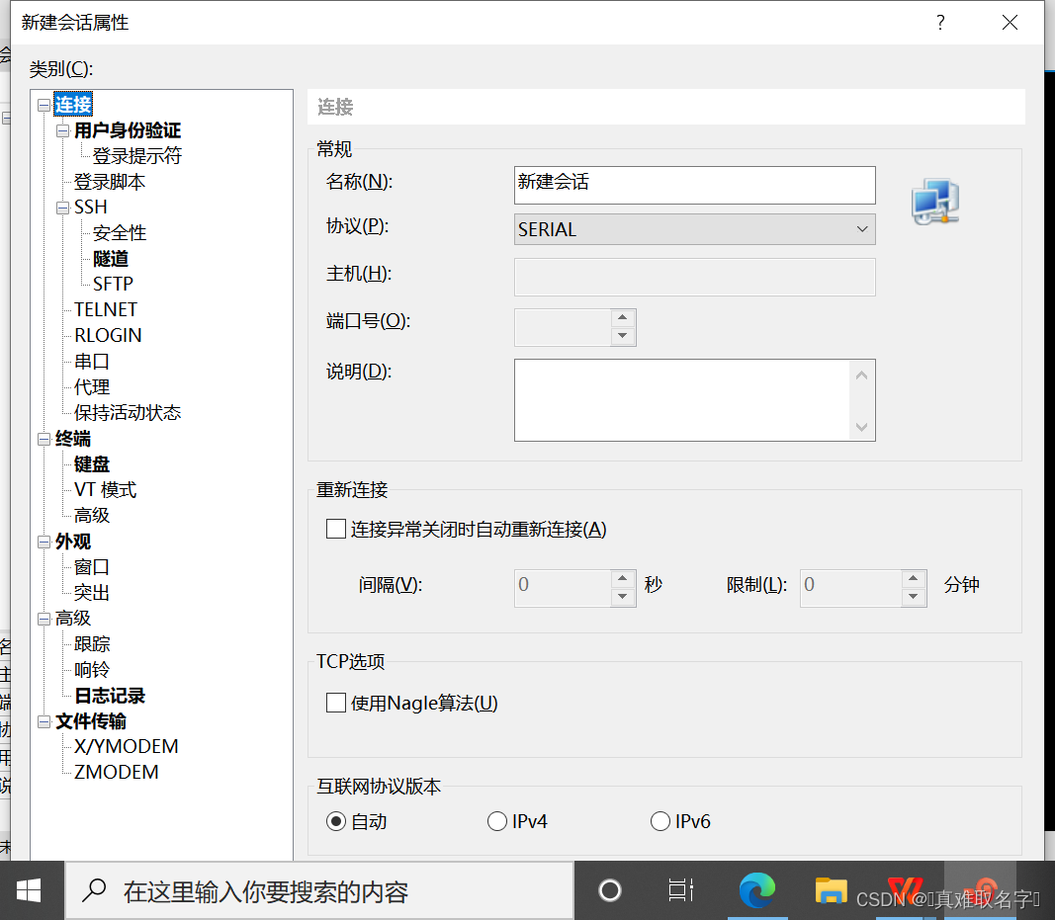Image resolution: width=1055 pixels, height=920 pixels.
Task: Select 突出 under 外观
Action: (92, 593)
